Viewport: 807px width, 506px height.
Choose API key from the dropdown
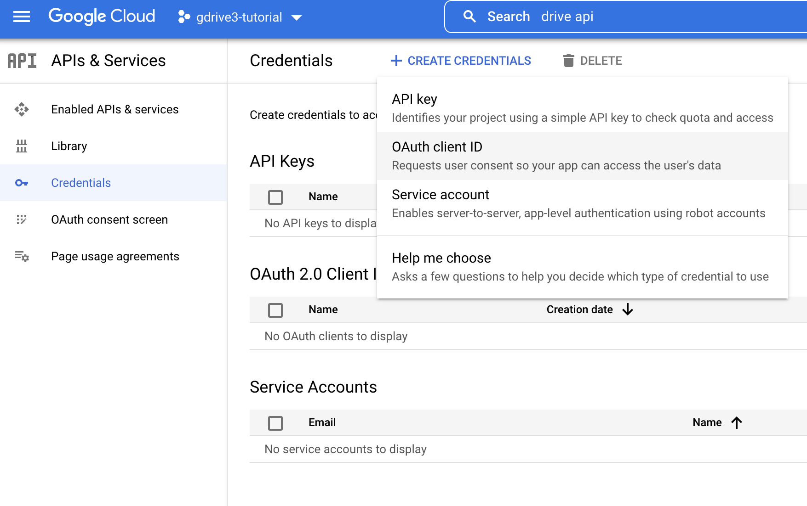(x=583, y=108)
